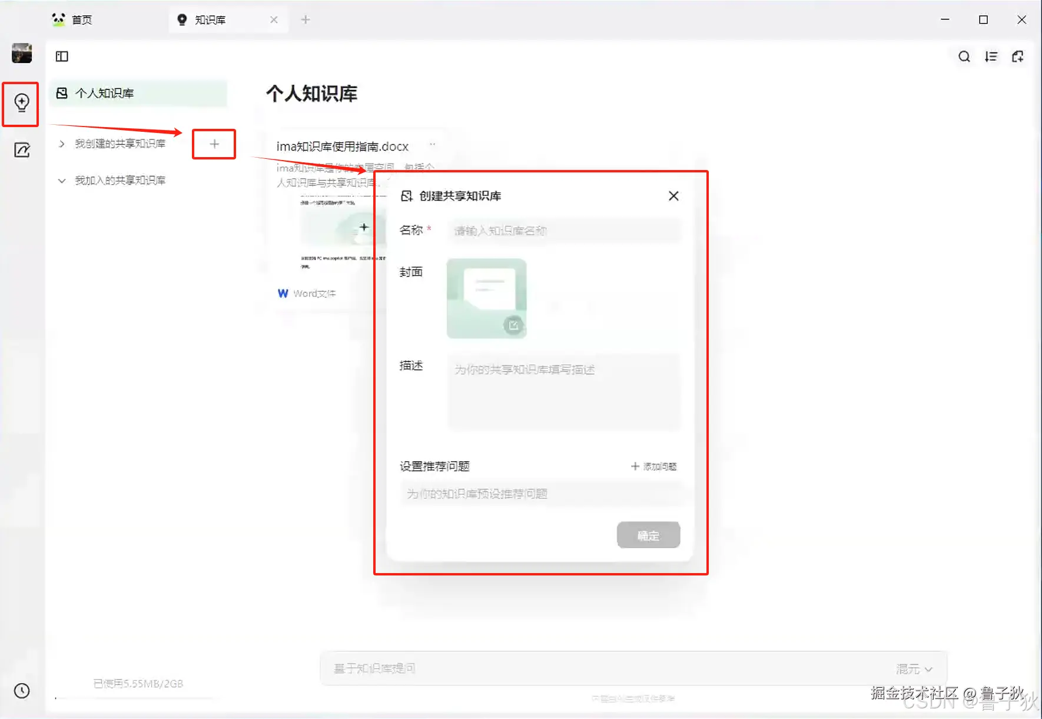Open the 混元 model dropdown

[913, 668]
